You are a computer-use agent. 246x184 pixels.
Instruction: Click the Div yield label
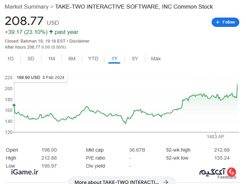pos(95,166)
